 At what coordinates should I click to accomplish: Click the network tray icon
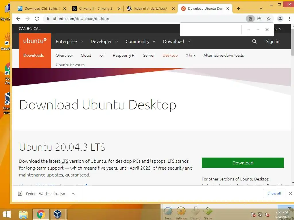pyautogui.click(x=260, y=215)
